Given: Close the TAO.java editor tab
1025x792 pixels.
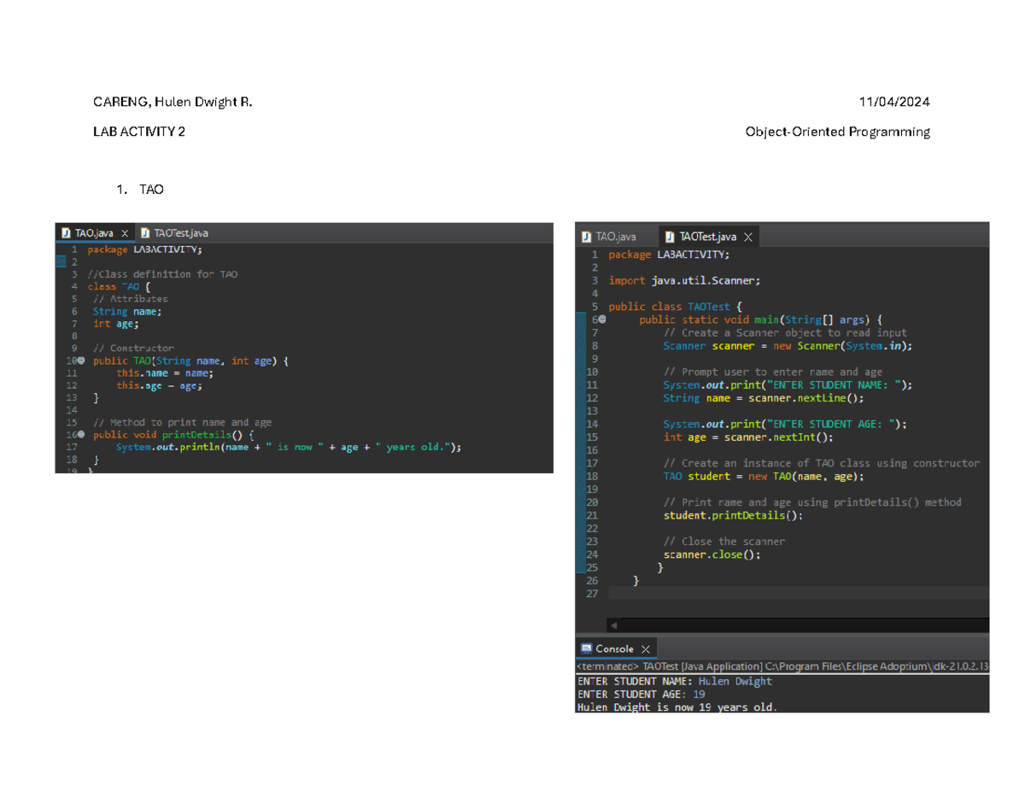Looking at the screenshot, I should click(x=125, y=232).
